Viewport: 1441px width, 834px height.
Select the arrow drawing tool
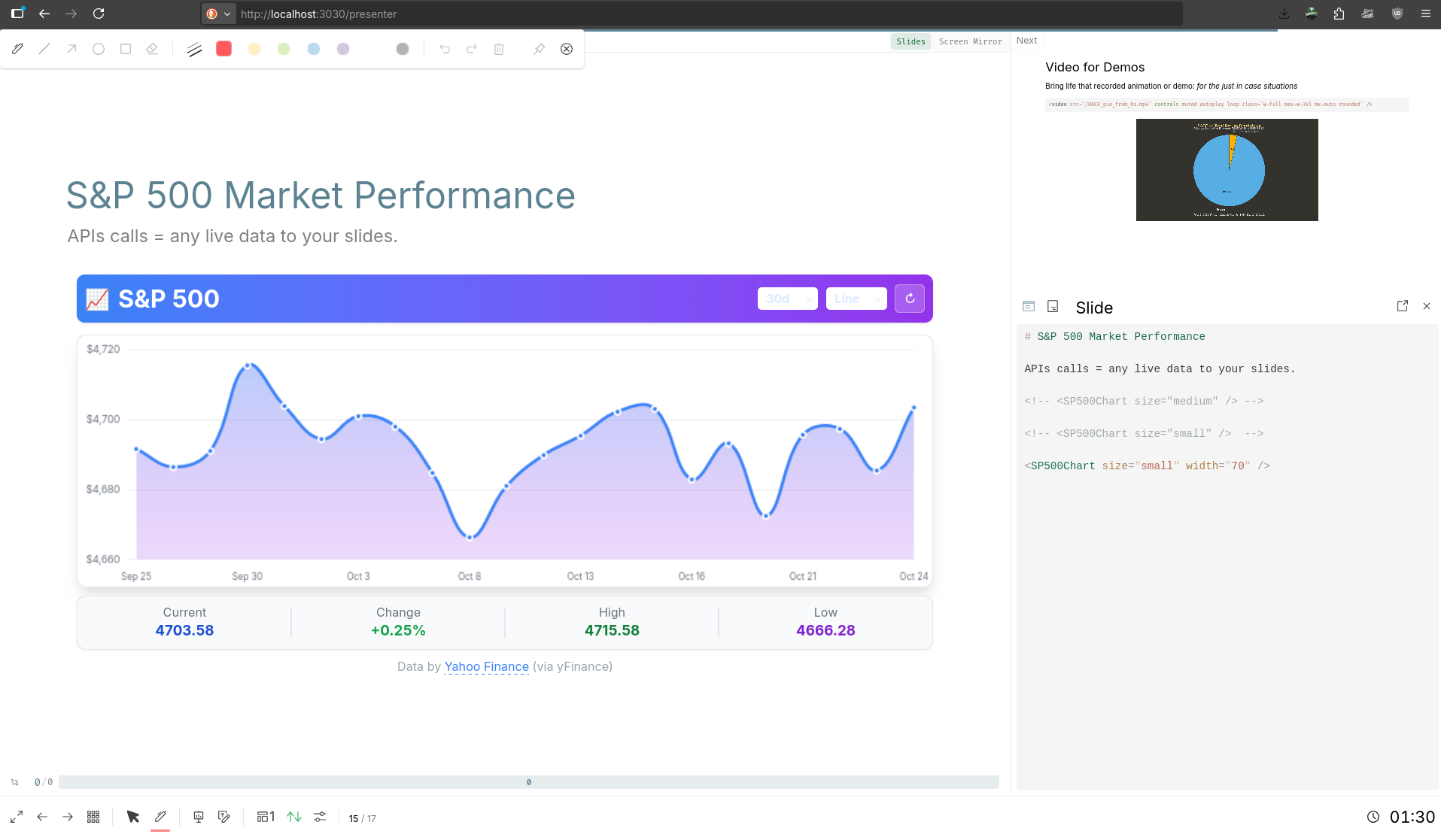click(71, 49)
